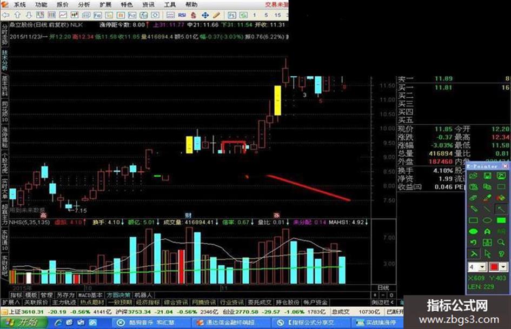Switch to the 机器人 tab

143,295
